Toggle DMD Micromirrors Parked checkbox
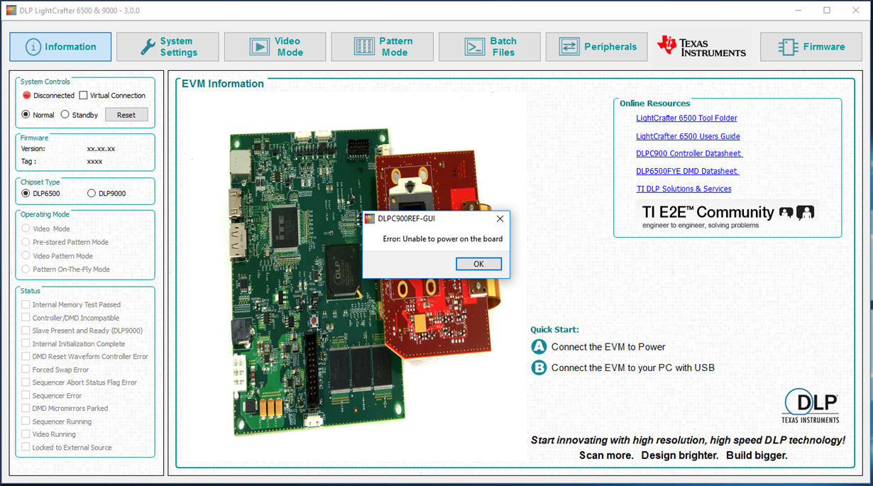873x486 pixels. pyautogui.click(x=26, y=408)
